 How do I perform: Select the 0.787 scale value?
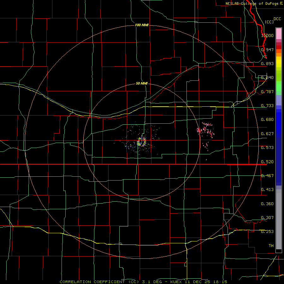pyautogui.click(x=267, y=92)
